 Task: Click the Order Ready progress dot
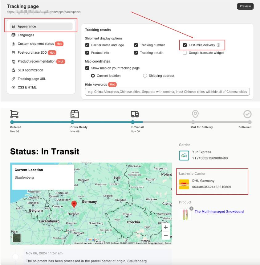(72, 122)
